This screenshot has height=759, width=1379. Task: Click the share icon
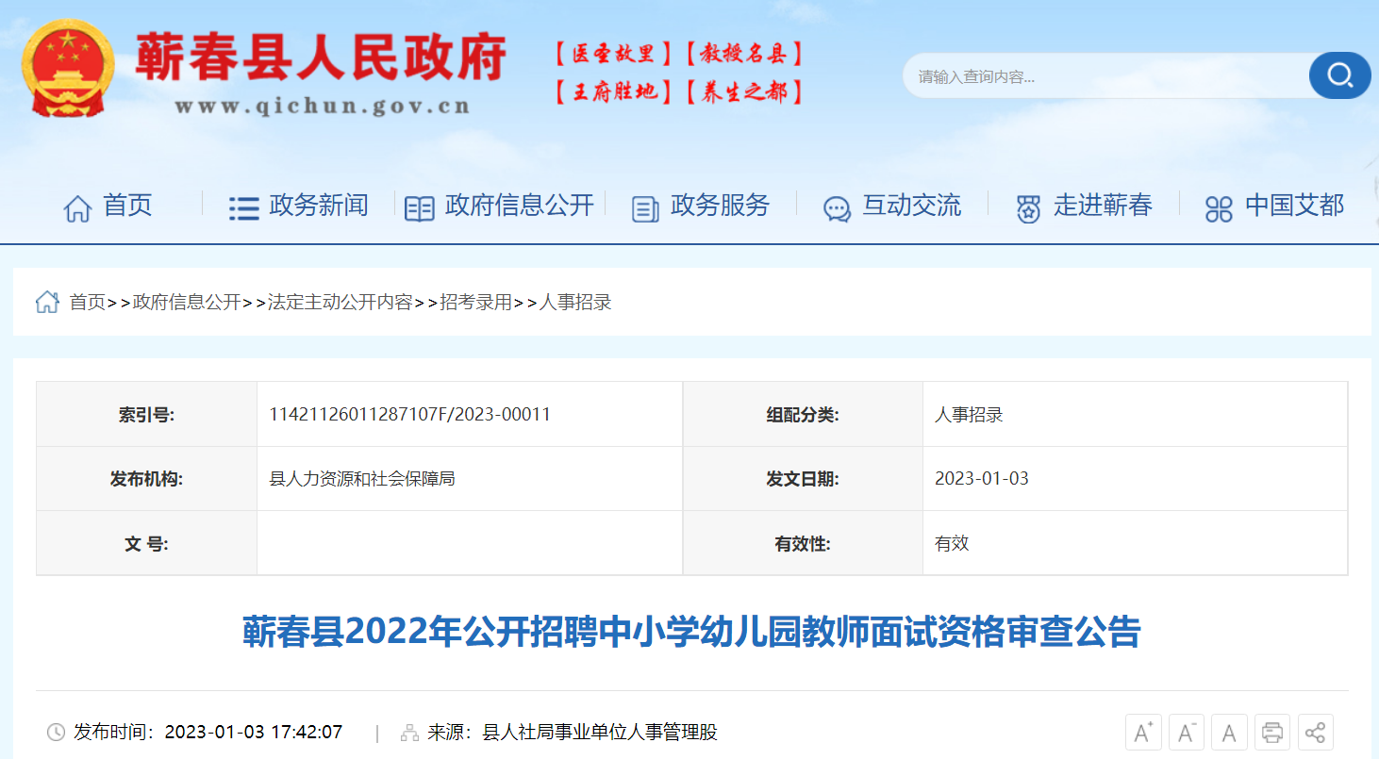tap(1316, 733)
